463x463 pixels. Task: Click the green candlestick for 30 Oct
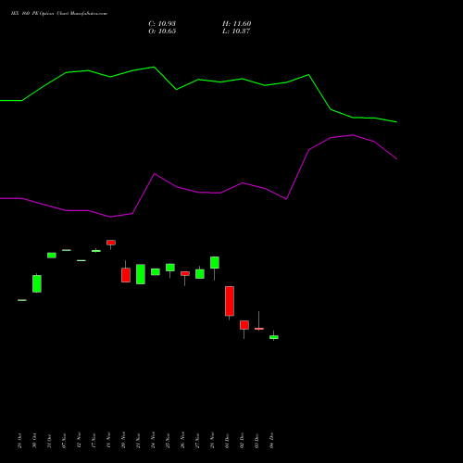click(x=37, y=283)
